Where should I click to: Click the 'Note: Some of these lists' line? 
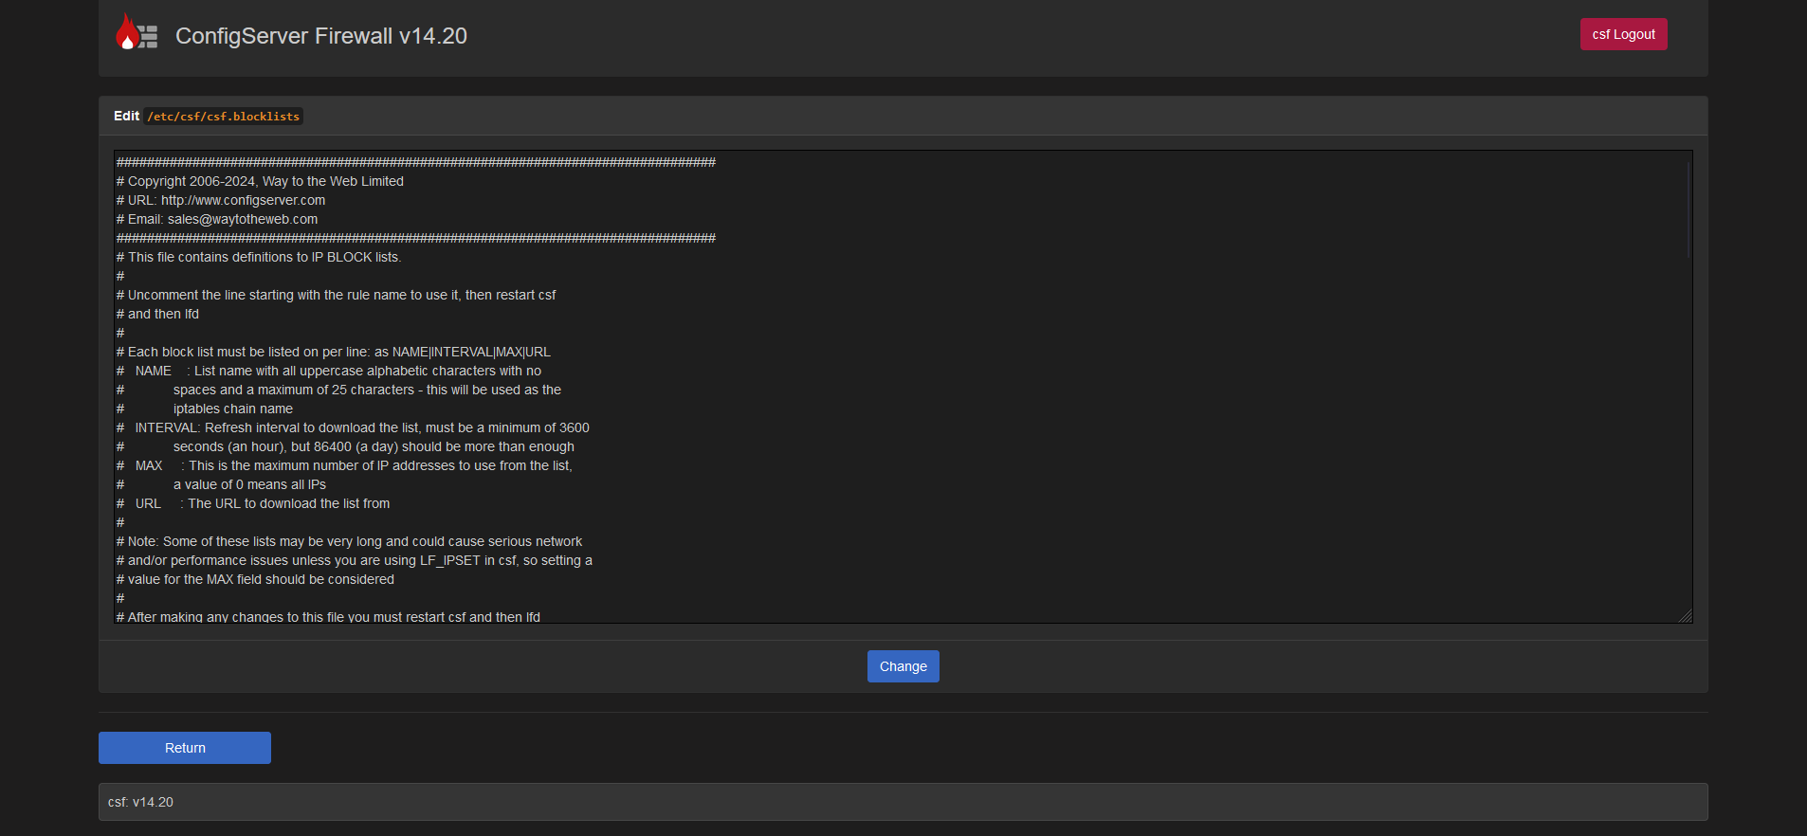click(350, 541)
